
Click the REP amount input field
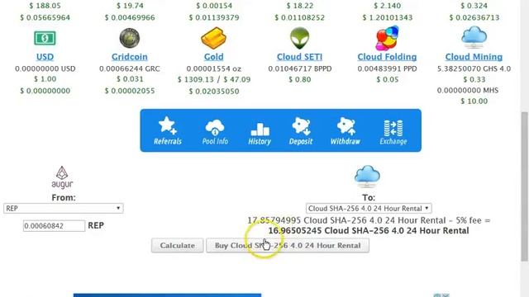tap(54, 225)
